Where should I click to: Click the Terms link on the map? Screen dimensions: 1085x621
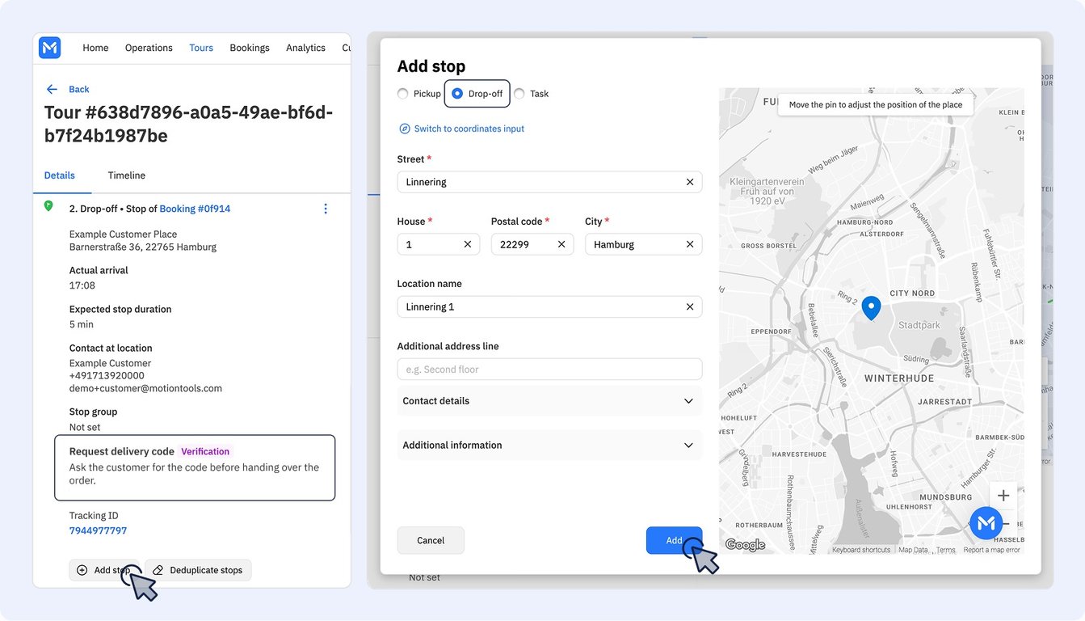[x=945, y=550]
